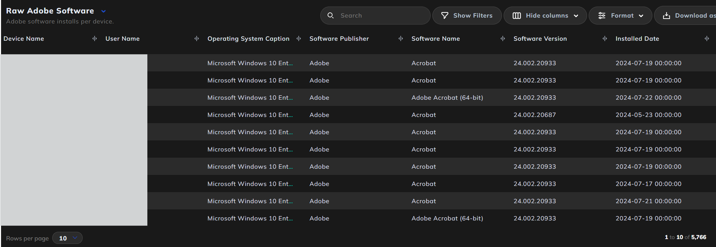
Task: Open the Hide columns dropdown
Action: click(x=545, y=16)
